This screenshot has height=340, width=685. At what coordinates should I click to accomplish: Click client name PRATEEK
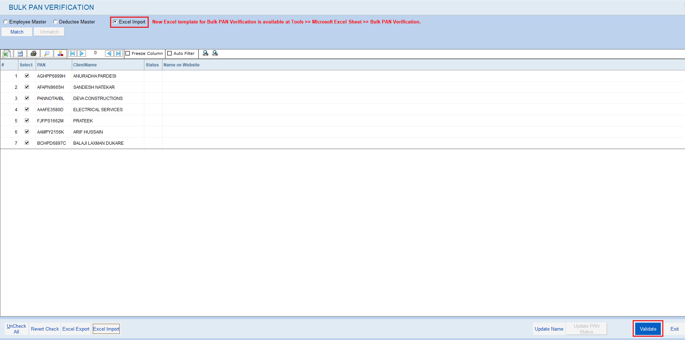(x=83, y=121)
